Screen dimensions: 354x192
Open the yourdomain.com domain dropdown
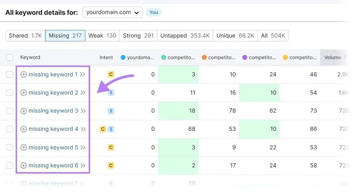112,13
